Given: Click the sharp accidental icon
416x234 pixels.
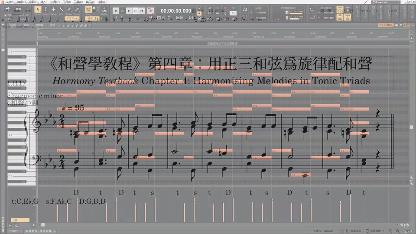Looking at the screenshot, I should click(130, 19).
